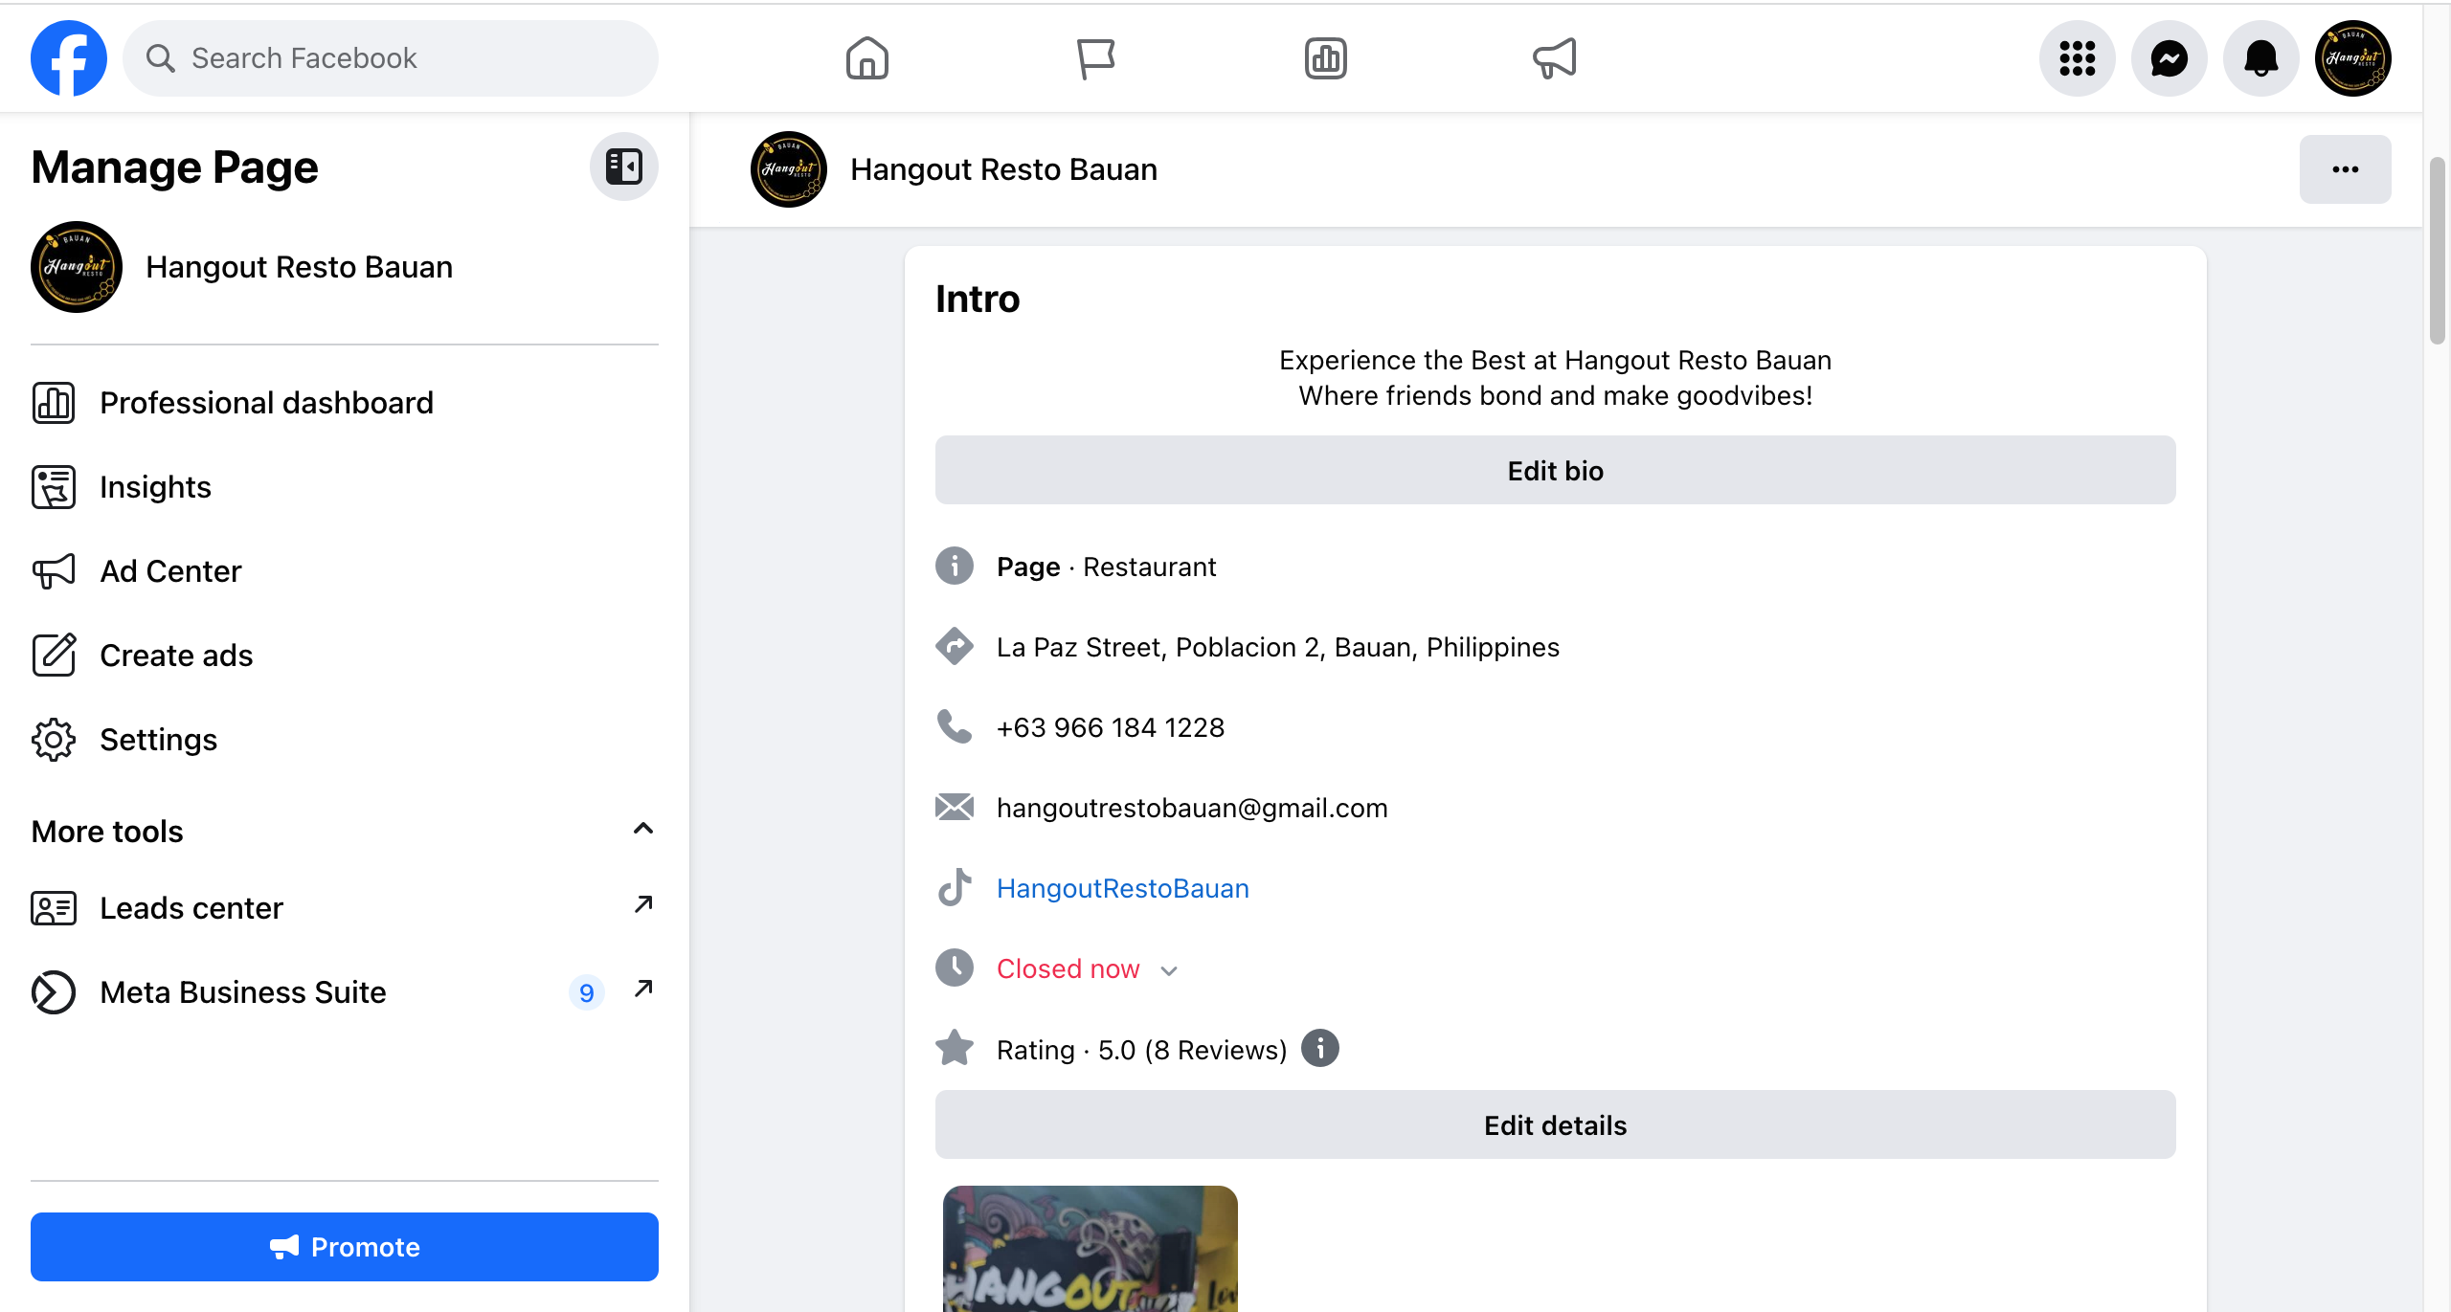Click Rating 5.0 (8 Reviews) text
This screenshot has height=1312, width=2451.
point(1142,1050)
